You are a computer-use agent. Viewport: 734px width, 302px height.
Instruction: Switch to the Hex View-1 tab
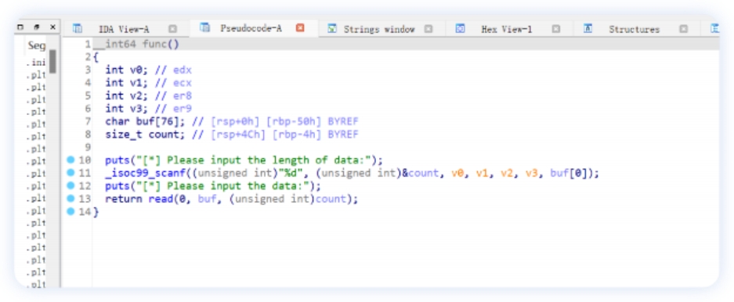507,29
